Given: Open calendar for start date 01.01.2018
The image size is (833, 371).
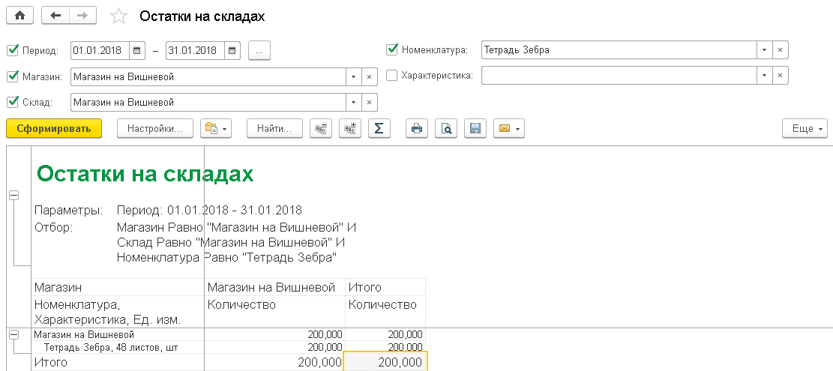Looking at the screenshot, I should click(136, 51).
